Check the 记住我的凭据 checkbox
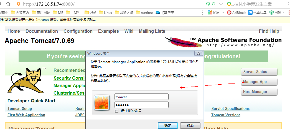 [x=116, y=111]
